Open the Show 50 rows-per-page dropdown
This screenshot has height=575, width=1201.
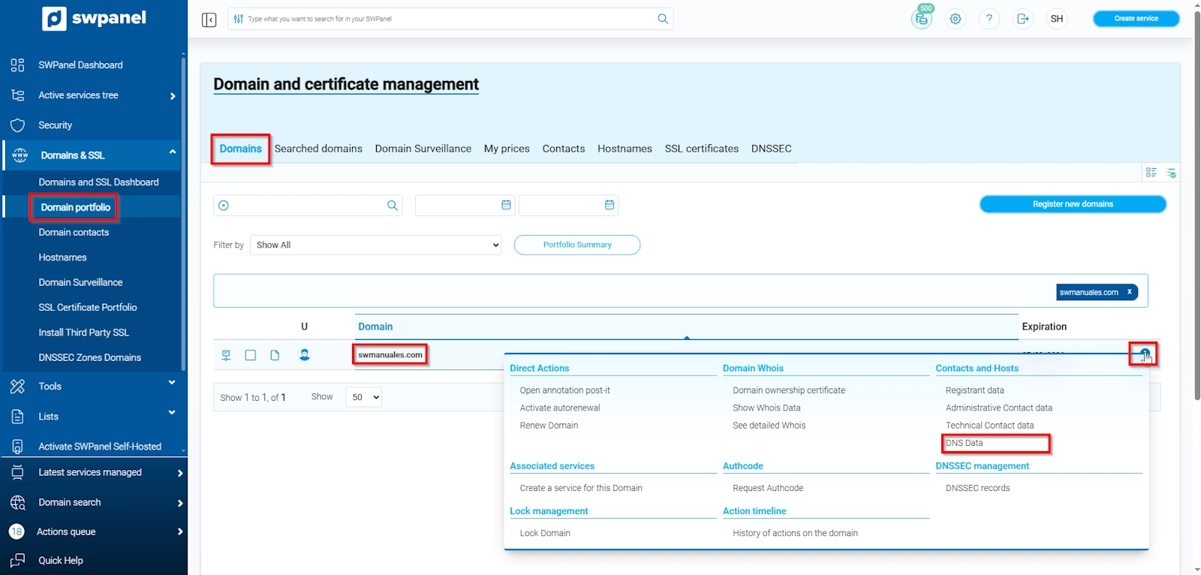pyautogui.click(x=363, y=397)
